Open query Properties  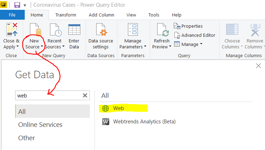[188, 26]
